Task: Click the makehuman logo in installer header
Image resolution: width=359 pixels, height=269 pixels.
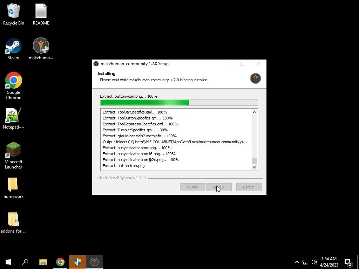Action: [x=255, y=78]
